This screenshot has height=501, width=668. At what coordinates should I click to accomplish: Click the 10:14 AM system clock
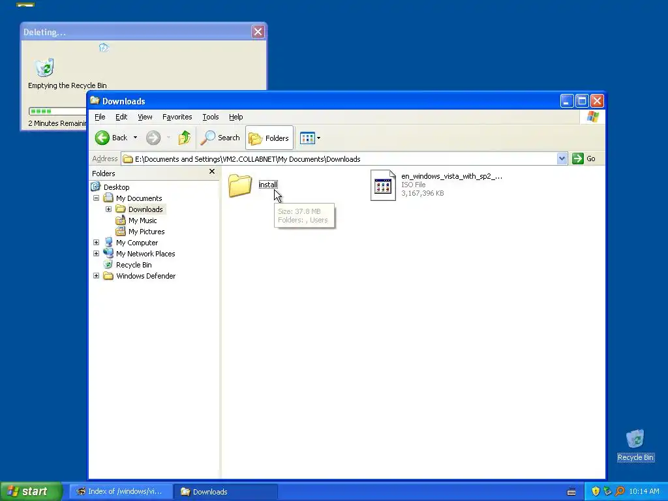click(x=644, y=492)
